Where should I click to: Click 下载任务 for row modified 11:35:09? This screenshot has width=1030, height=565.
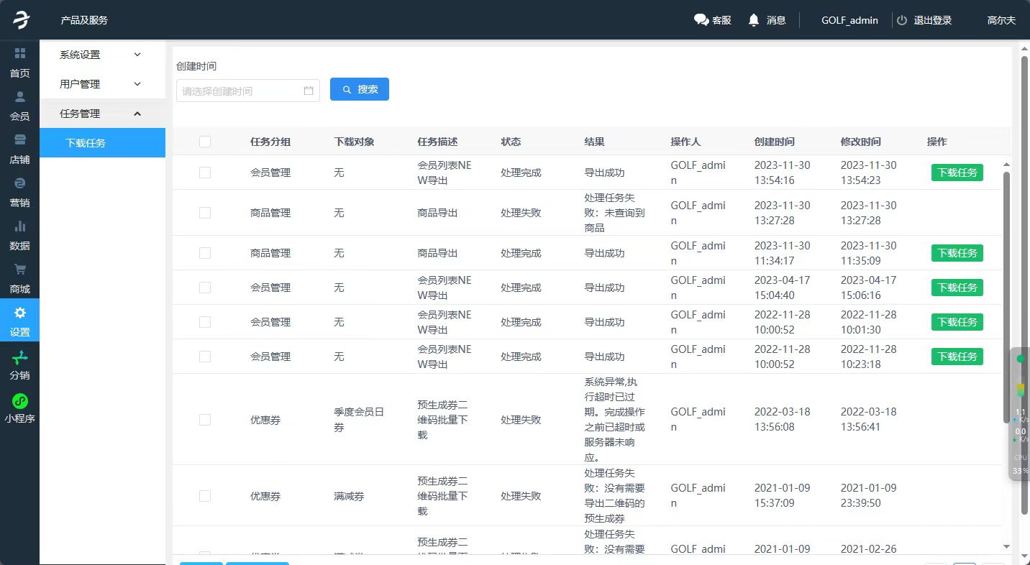(x=957, y=253)
